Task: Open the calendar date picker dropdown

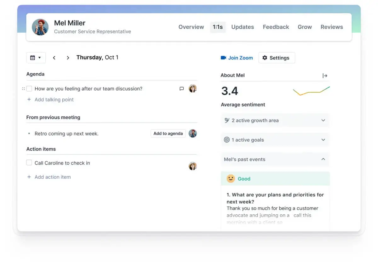Action: pyautogui.click(x=36, y=58)
